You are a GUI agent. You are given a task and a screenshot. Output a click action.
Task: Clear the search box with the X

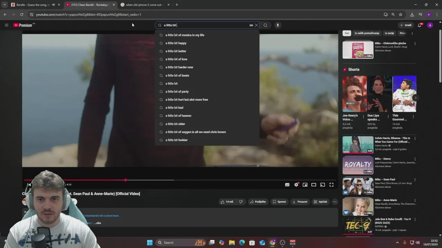coord(256,25)
